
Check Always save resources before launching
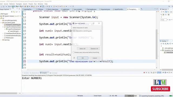(74, 52)
